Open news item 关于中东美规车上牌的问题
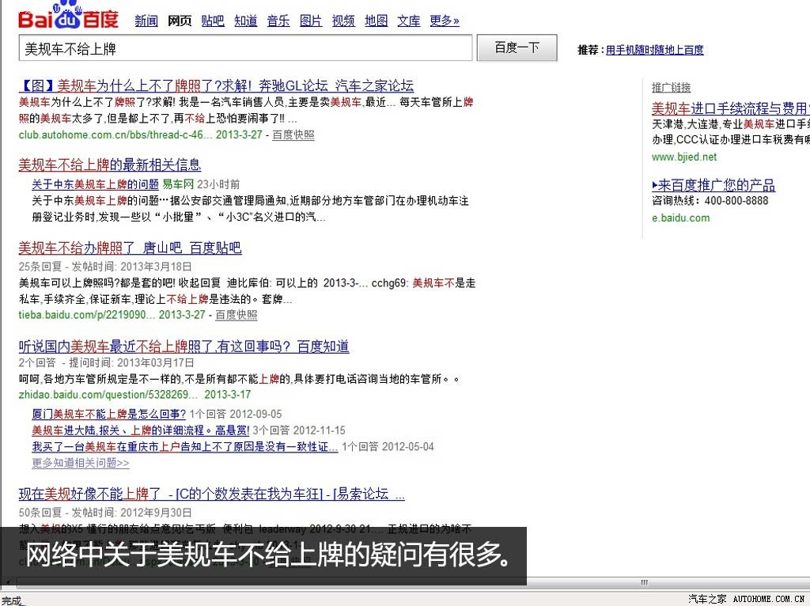Screen dimensions: 810x606 tap(96, 184)
